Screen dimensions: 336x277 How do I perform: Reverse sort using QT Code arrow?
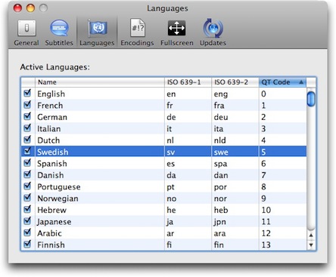(x=301, y=82)
